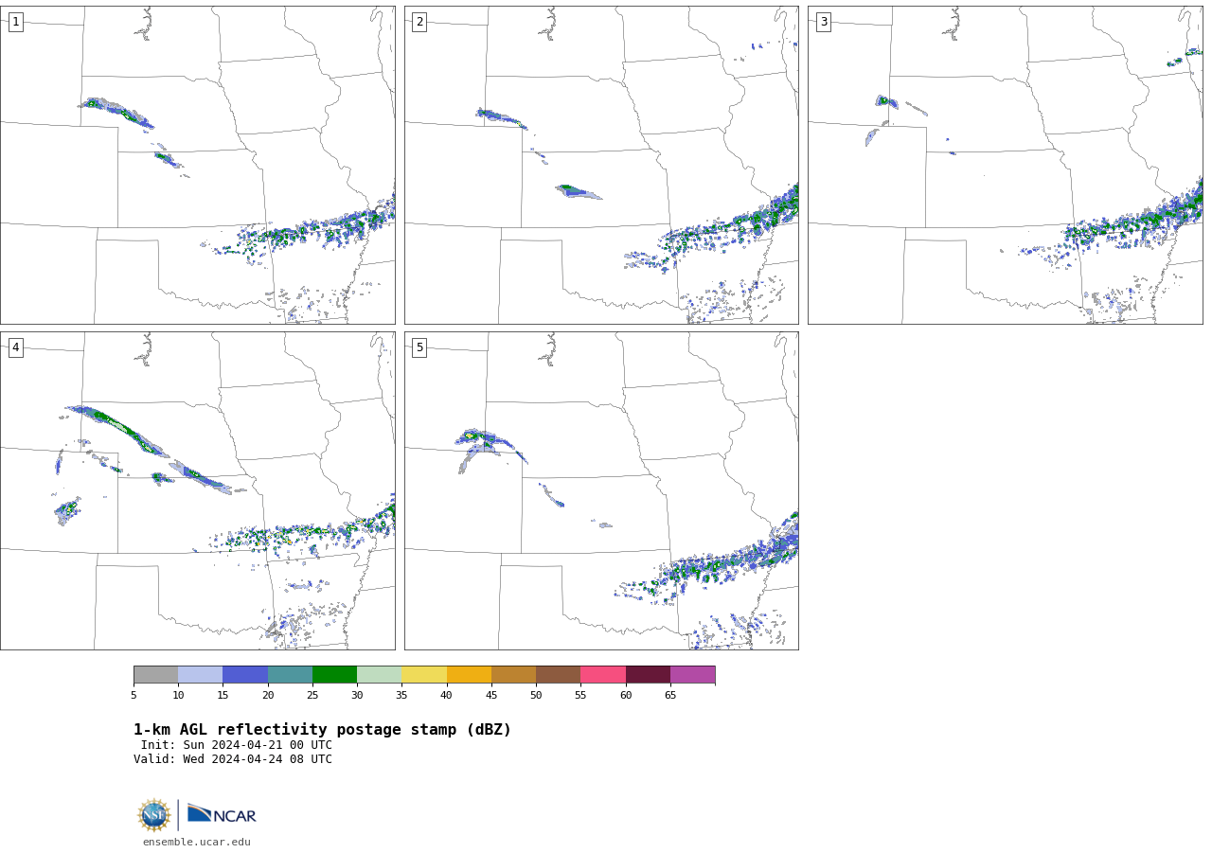
Task: Click the colorbar tick label 5
Action: pyautogui.click(x=134, y=696)
